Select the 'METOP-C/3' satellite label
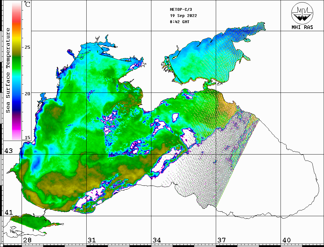This screenshot has width=324, height=247. pos(181,10)
